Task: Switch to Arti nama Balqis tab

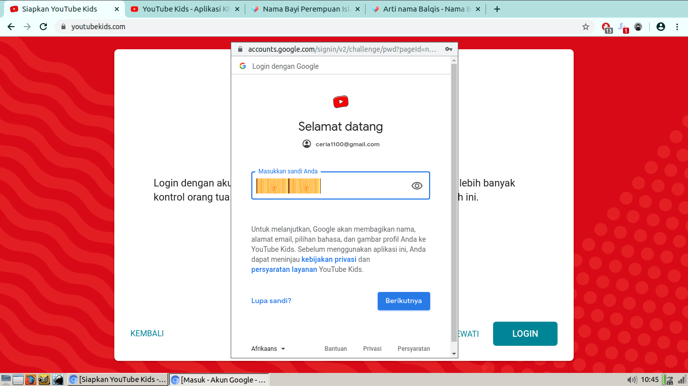Action: (426, 9)
